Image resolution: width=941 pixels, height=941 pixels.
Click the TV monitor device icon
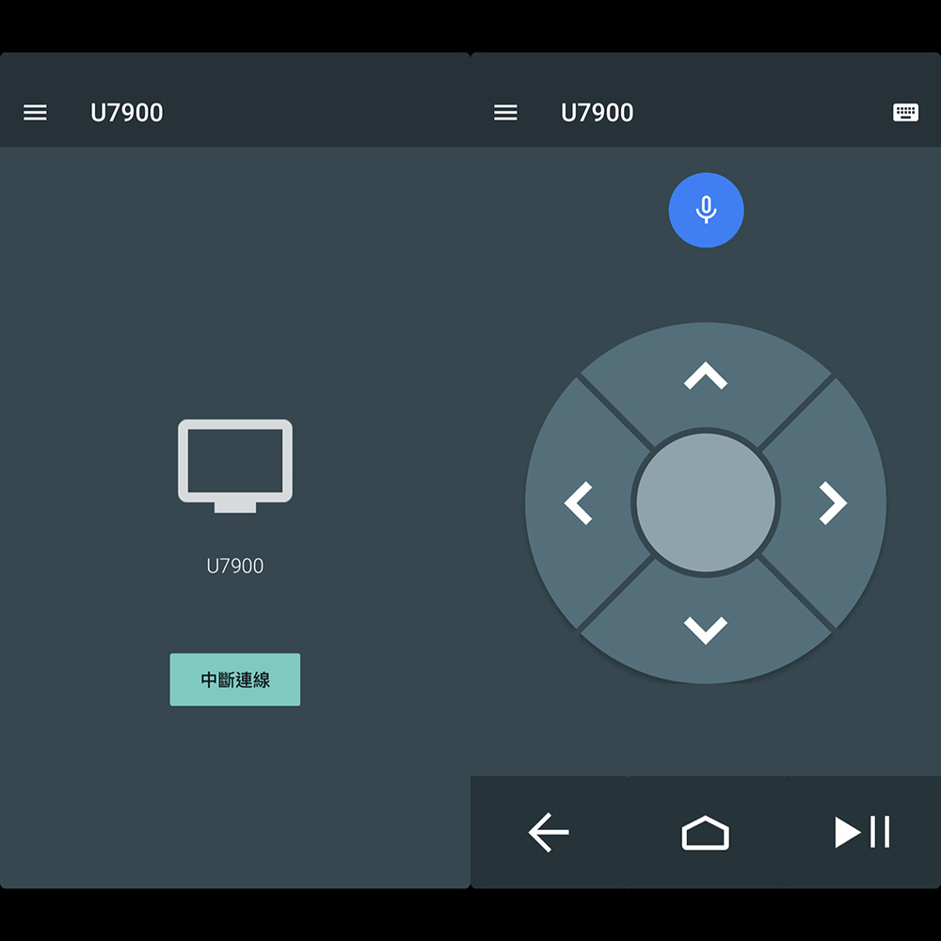click(235, 466)
